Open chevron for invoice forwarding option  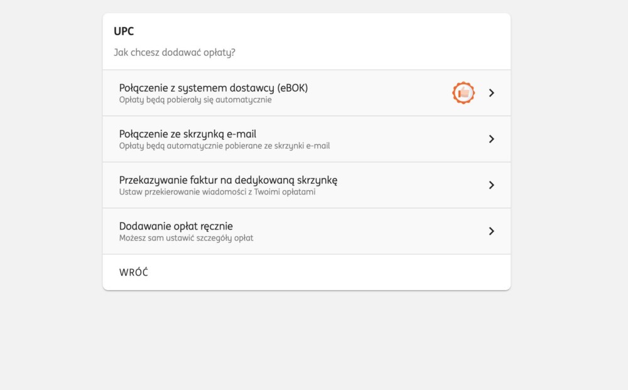coord(492,185)
